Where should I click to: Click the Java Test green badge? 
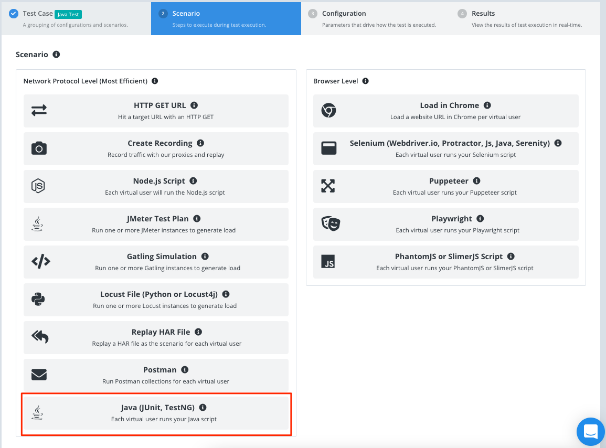click(x=68, y=14)
